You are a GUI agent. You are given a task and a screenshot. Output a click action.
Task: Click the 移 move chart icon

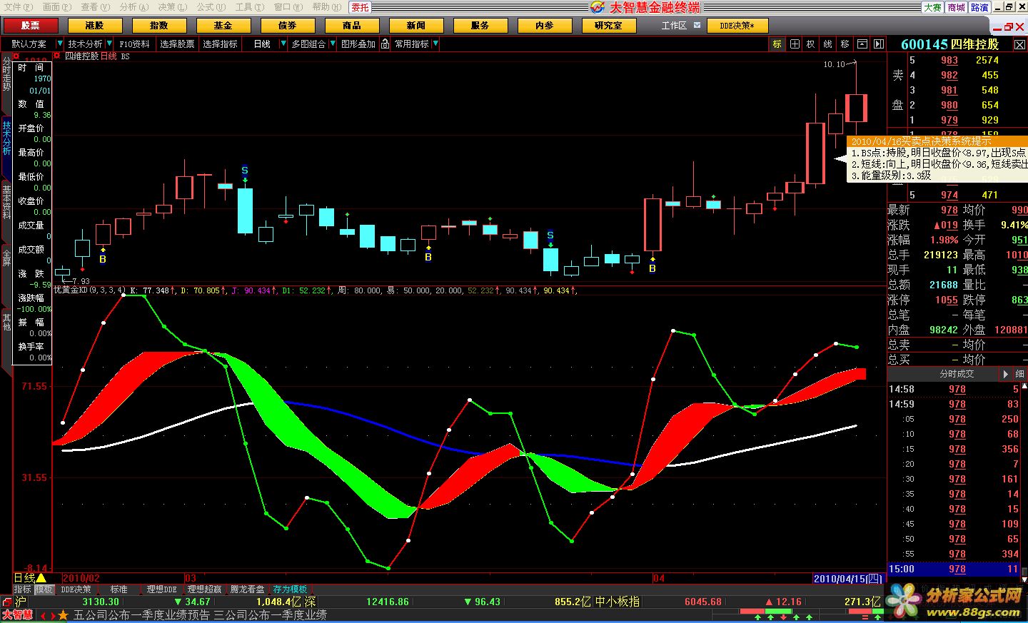(845, 44)
